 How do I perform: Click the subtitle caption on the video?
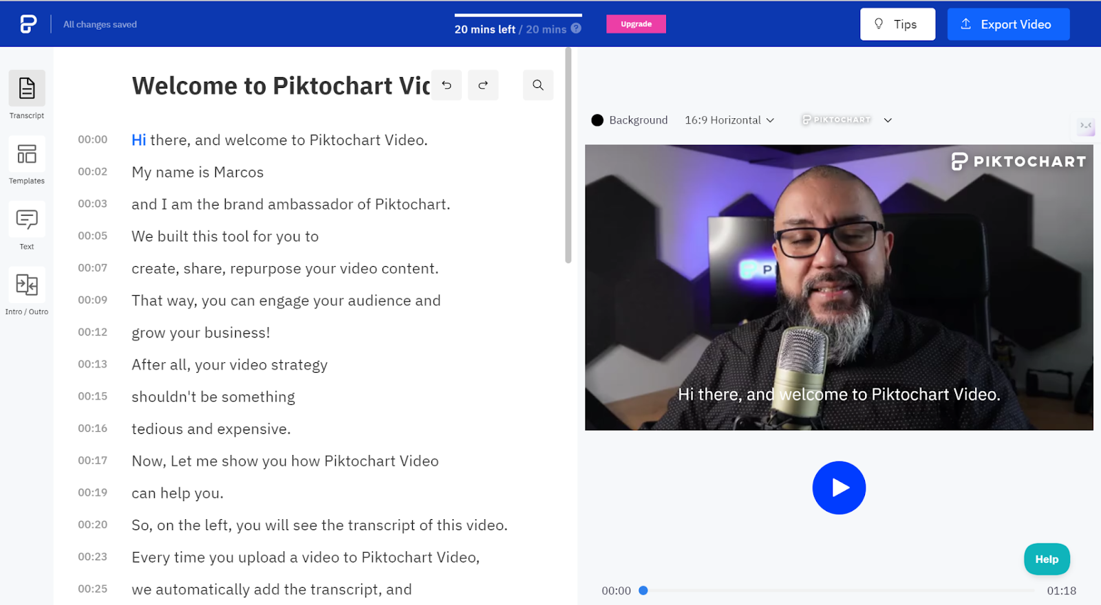(x=839, y=395)
